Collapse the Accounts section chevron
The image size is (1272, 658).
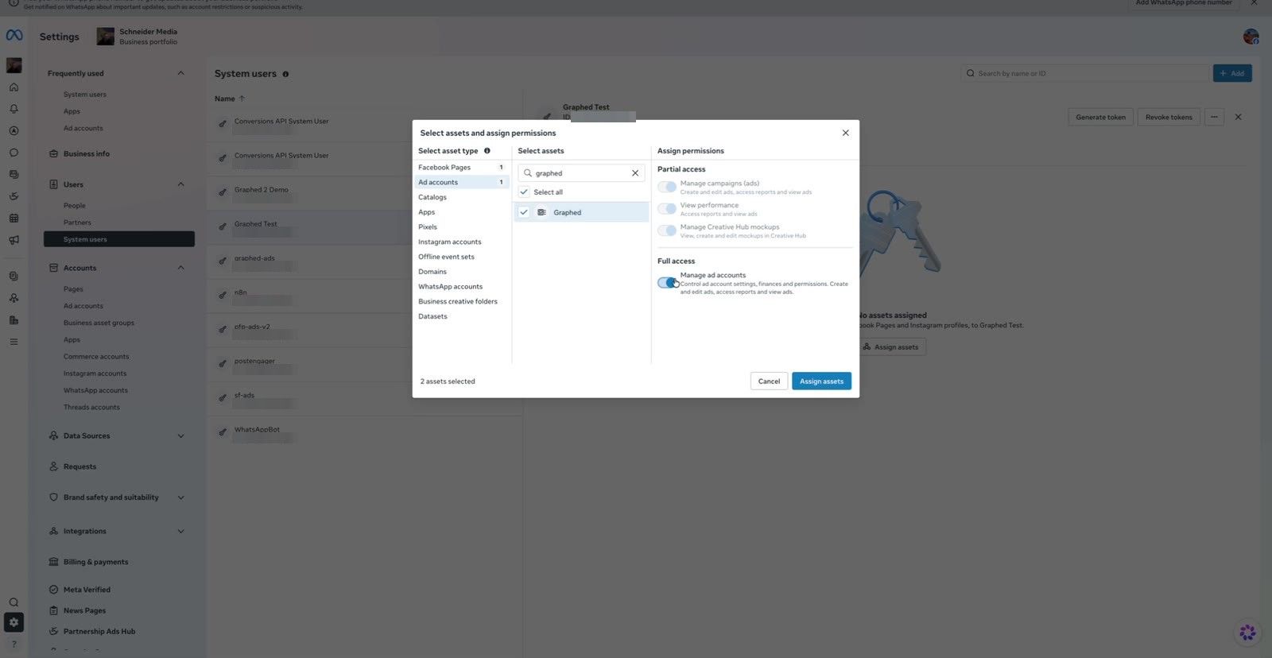(180, 268)
